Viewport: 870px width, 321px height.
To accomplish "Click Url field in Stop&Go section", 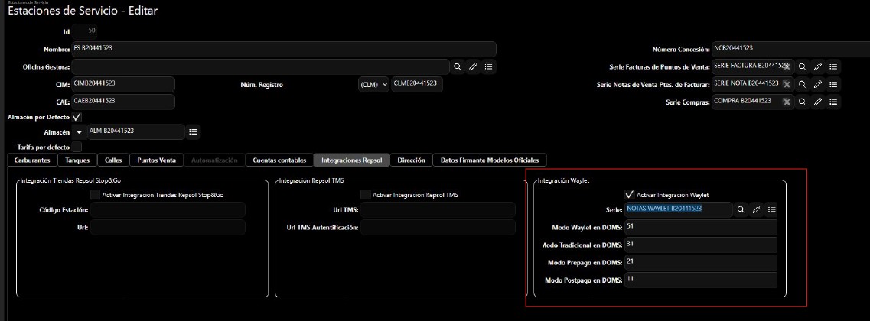I will pos(168,227).
